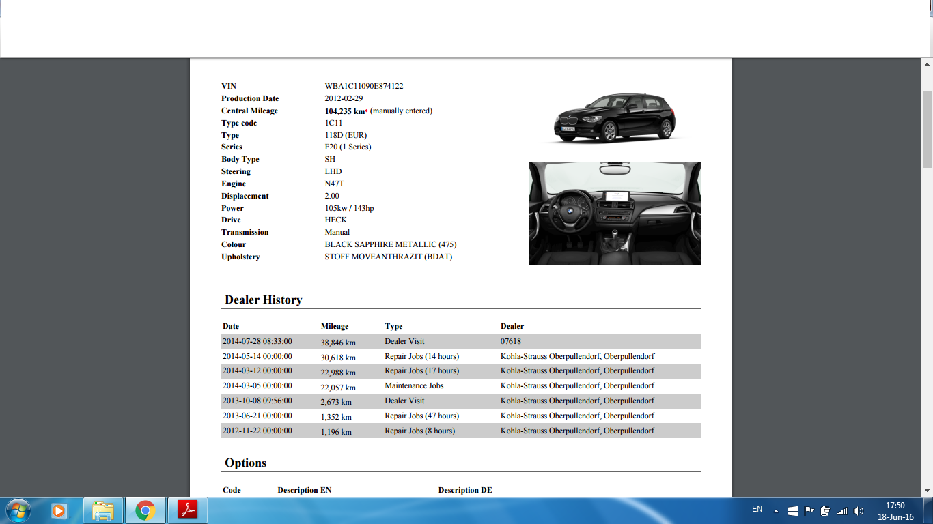This screenshot has height=524, width=933.
Task: Click the Description DE column header
Action: click(x=465, y=490)
